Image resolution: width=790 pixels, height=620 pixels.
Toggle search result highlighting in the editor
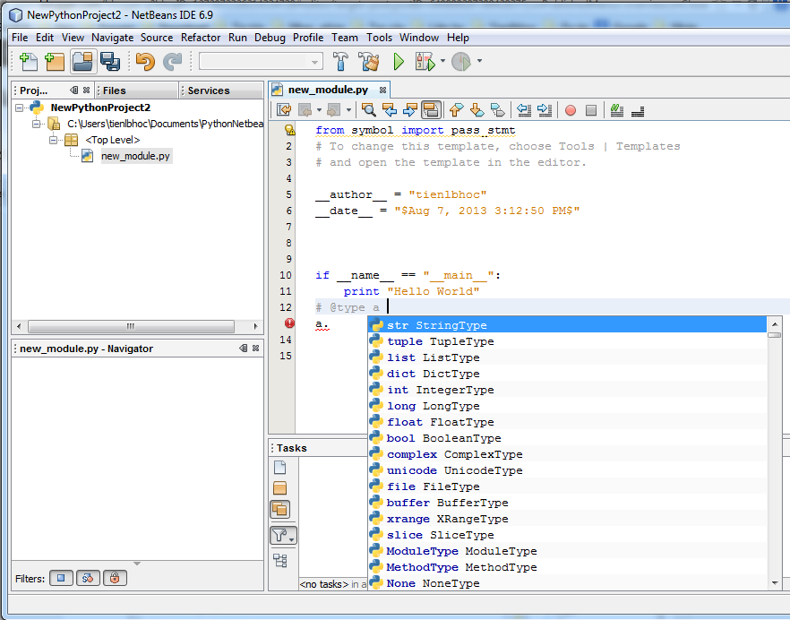point(431,109)
